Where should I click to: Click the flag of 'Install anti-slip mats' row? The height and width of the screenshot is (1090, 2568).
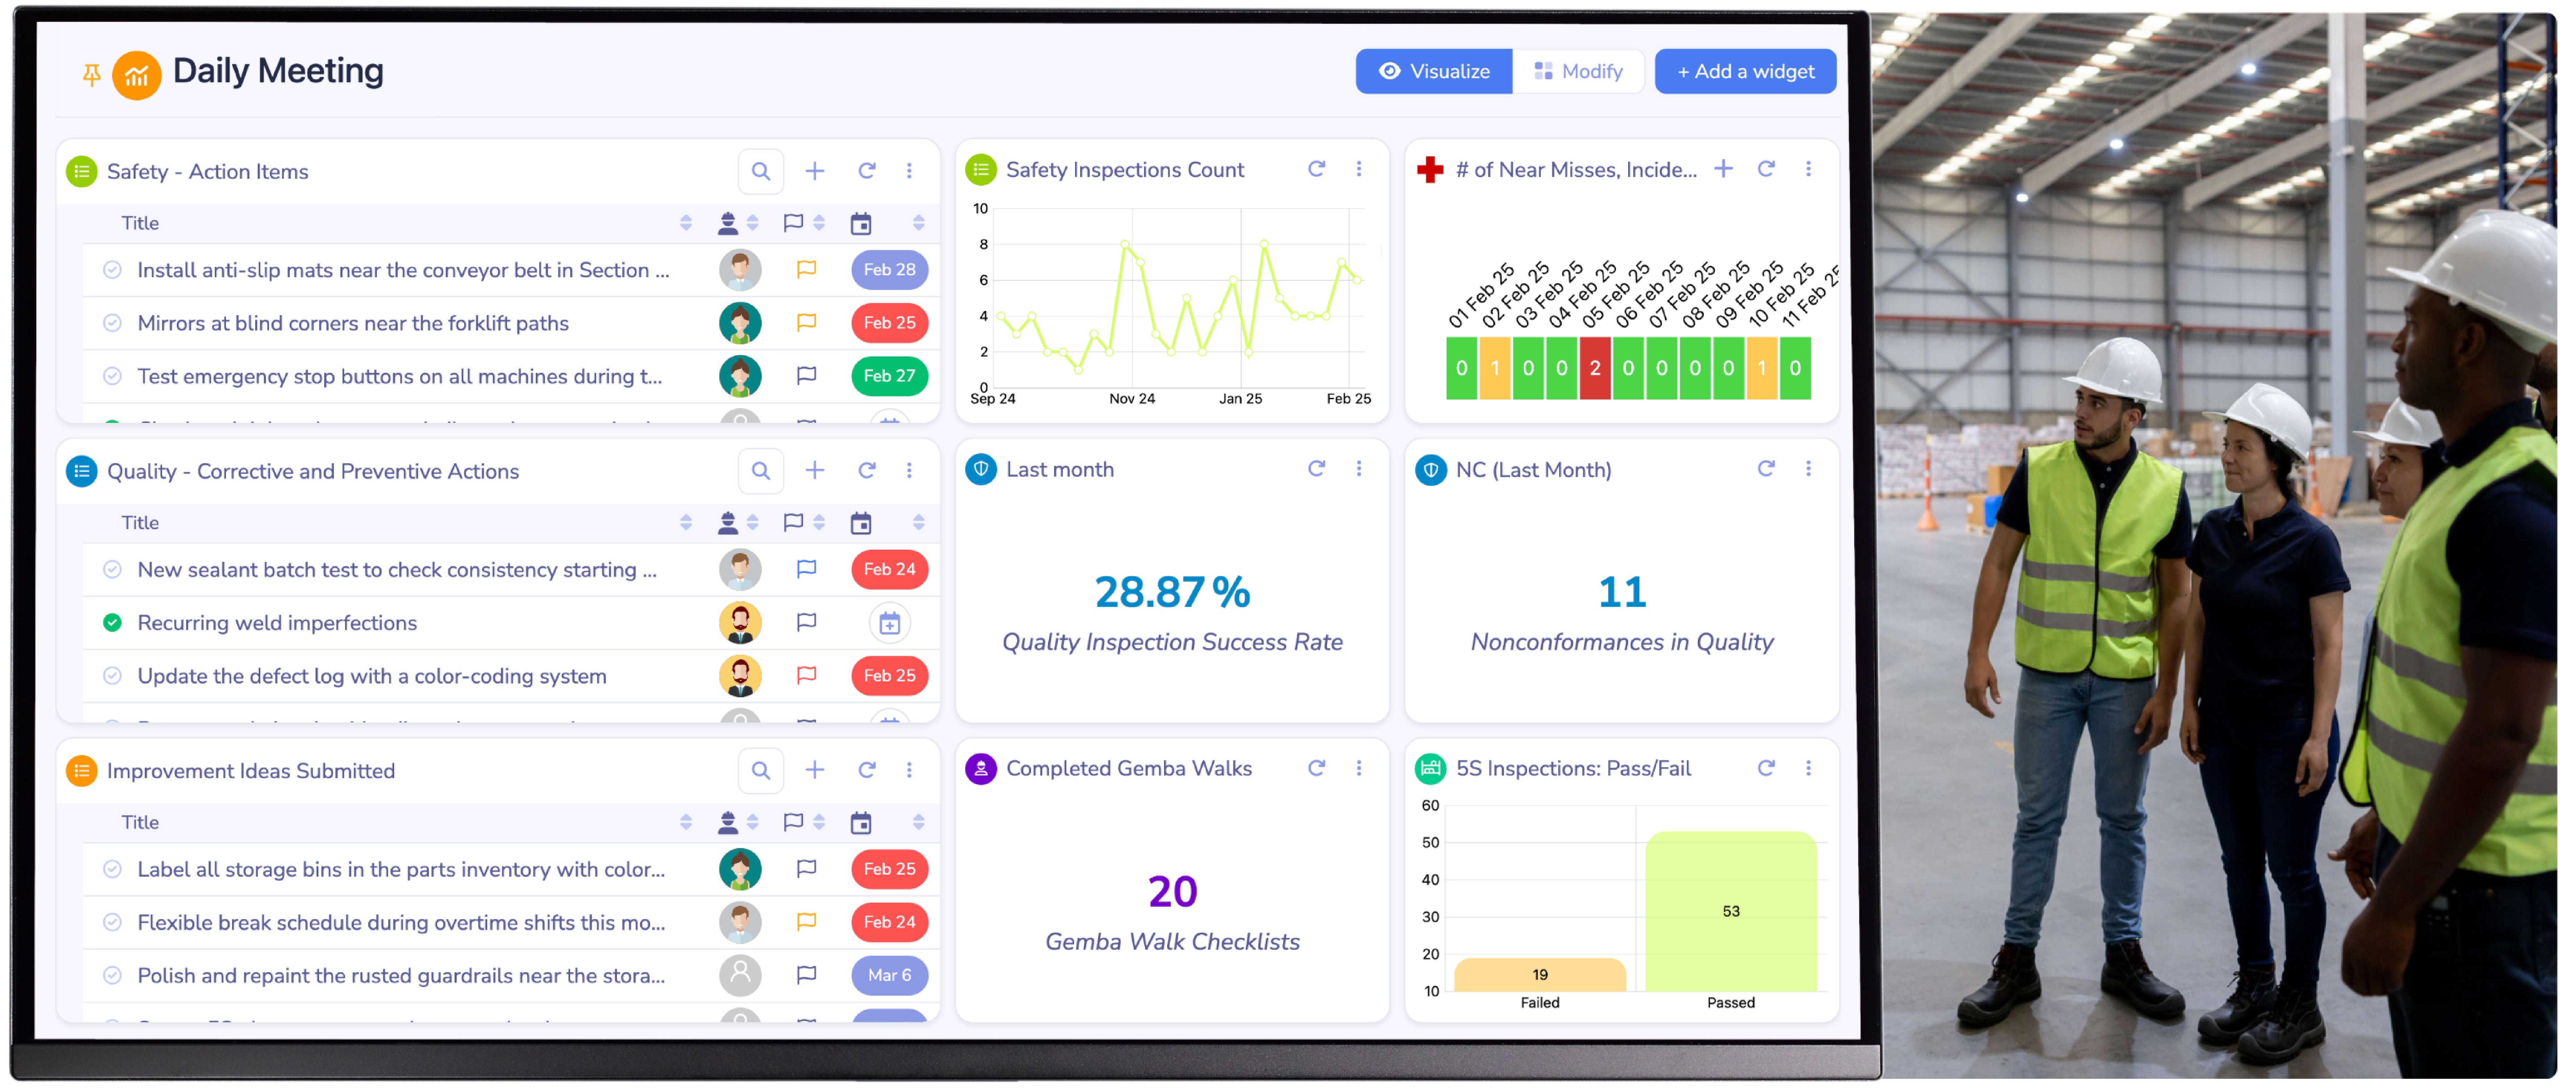click(806, 270)
